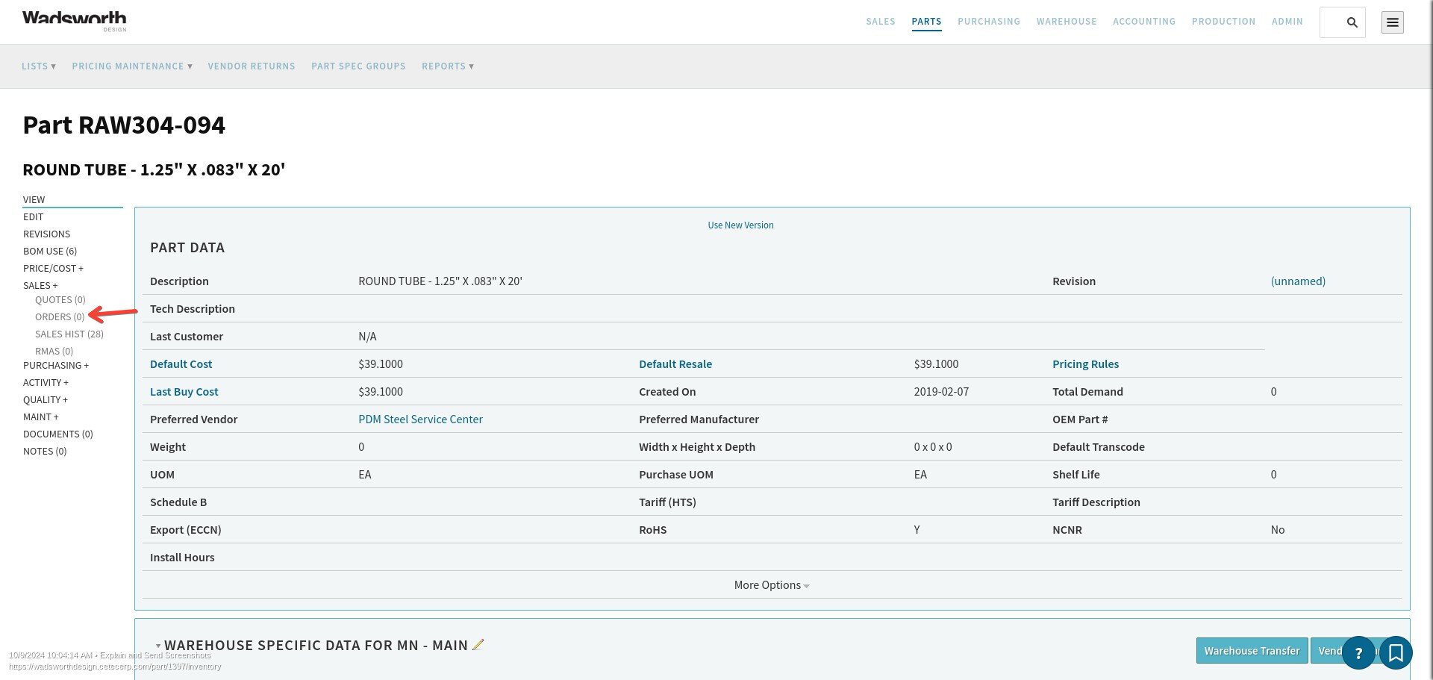Open the Production top menu

[x=1223, y=22]
